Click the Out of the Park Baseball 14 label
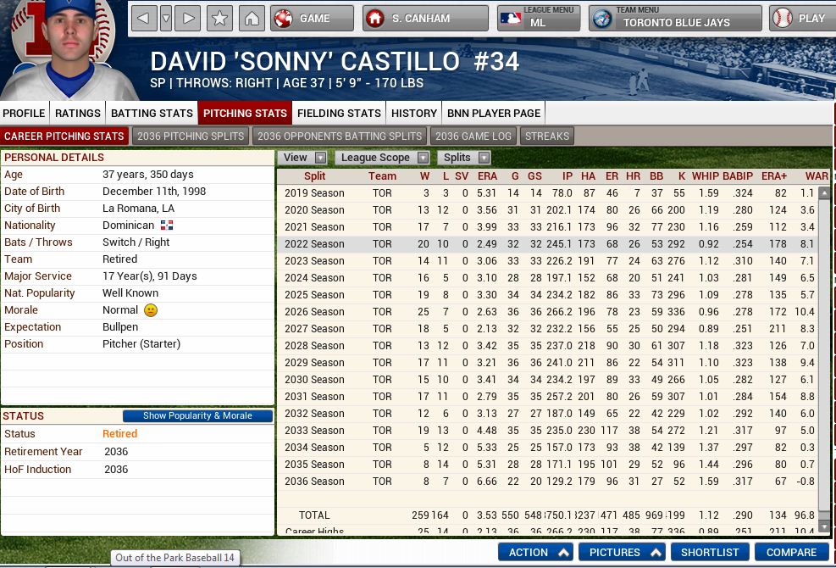836x568 pixels. 174,558
